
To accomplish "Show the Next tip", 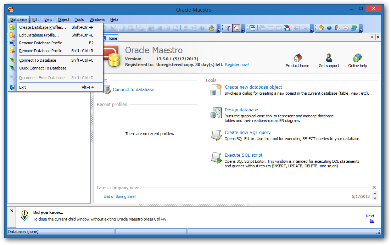I will 370,218.
